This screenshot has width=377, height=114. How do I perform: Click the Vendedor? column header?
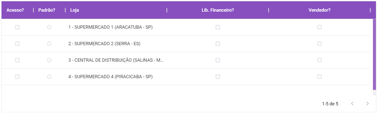click(x=320, y=10)
